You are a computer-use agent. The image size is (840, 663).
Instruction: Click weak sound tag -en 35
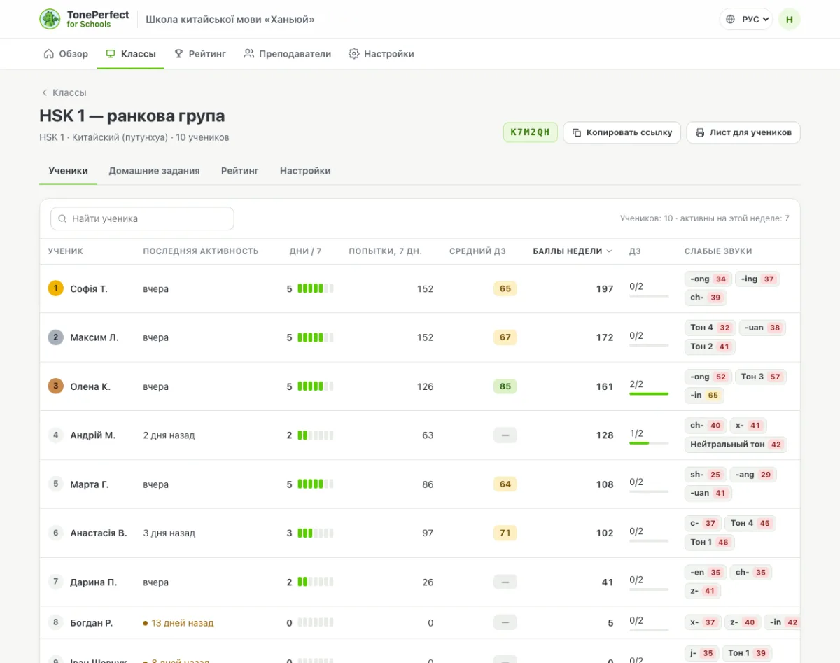pos(706,572)
